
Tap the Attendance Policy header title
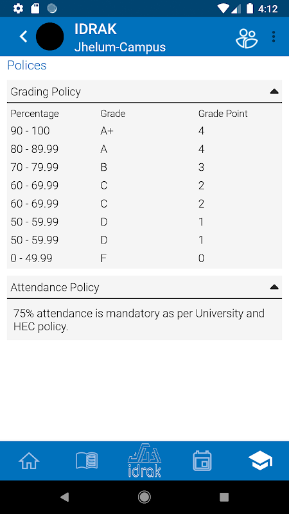tap(55, 287)
